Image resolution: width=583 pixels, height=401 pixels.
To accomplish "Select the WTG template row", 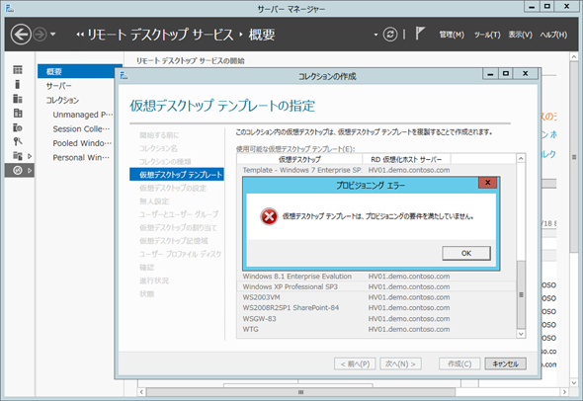I will point(376,329).
